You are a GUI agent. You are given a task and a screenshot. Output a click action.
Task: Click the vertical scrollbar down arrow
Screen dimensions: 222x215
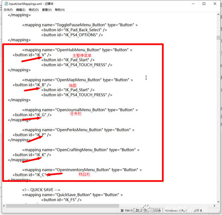pos(218,202)
